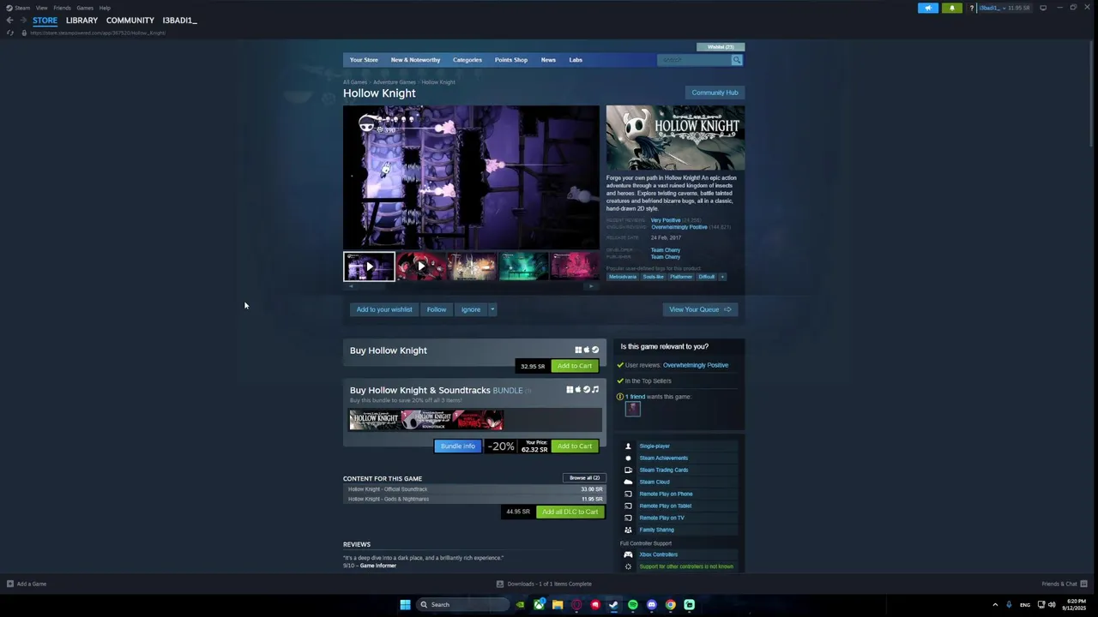The image size is (1098, 617).
Task: Click Add to your wishlist
Action: 384,309
